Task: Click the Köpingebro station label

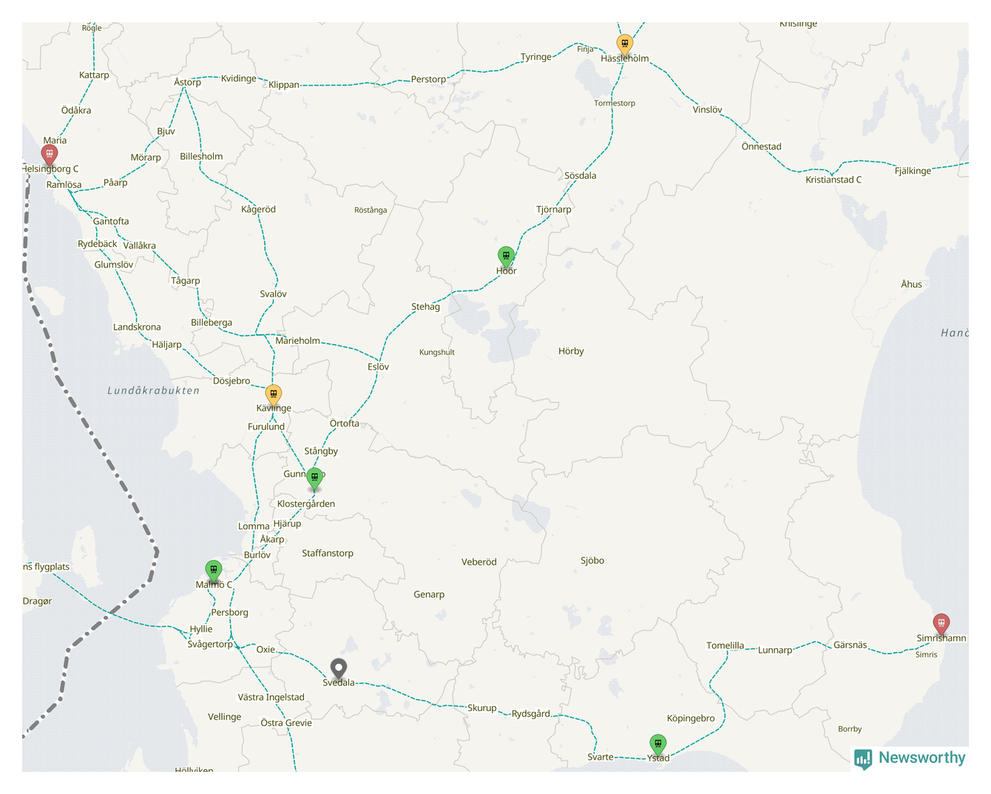Action: tap(691, 719)
